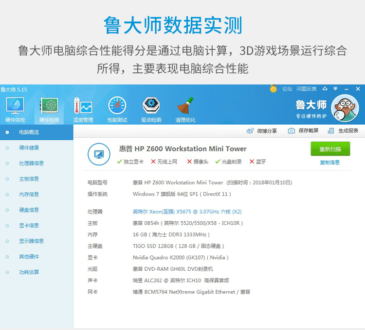Screen dimensions: 365x330
Task: Open 显卡信息 sidebar entry
Action: click(x=29, y=225)
